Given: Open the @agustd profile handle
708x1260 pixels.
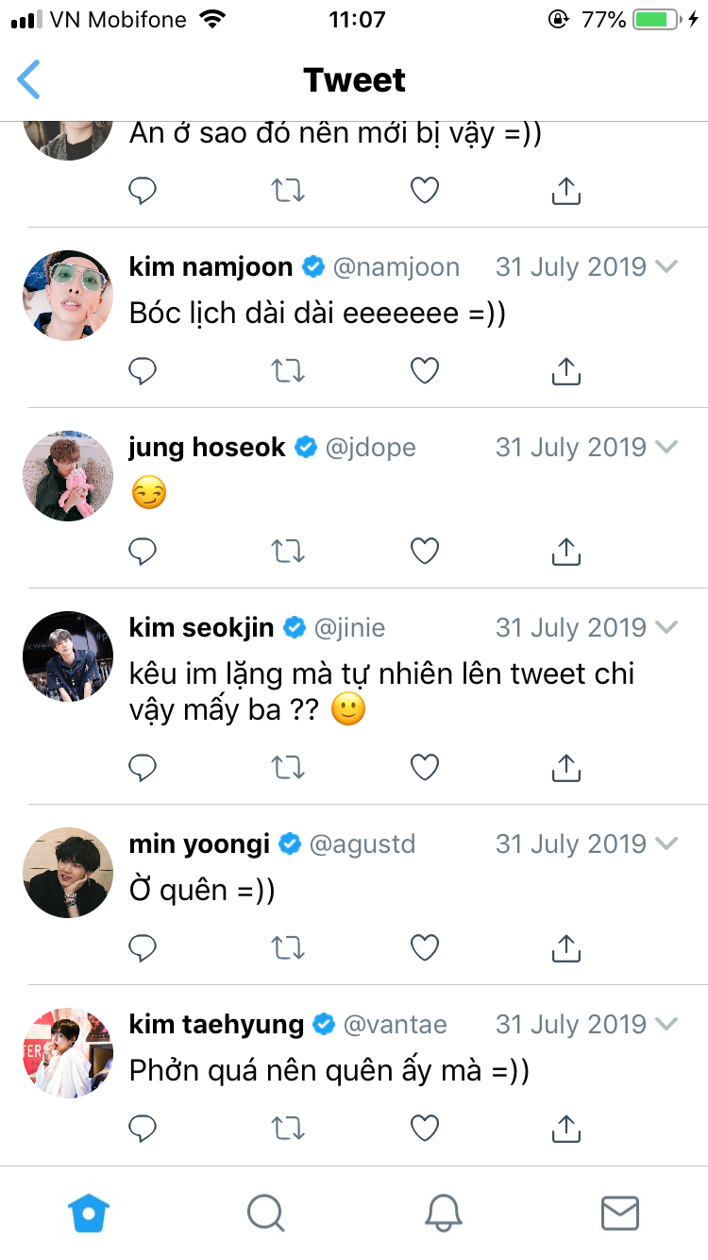Looking at the screenshot, I should (362, 843).
